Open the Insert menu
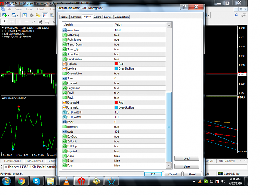260x195 pixels. coord(29,9)
